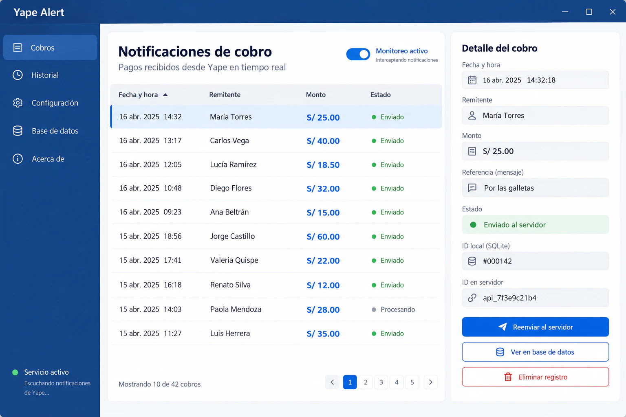Click the database icon next to #000142
Viewport: 626px width, 417px height.
[x=472, y=261]
